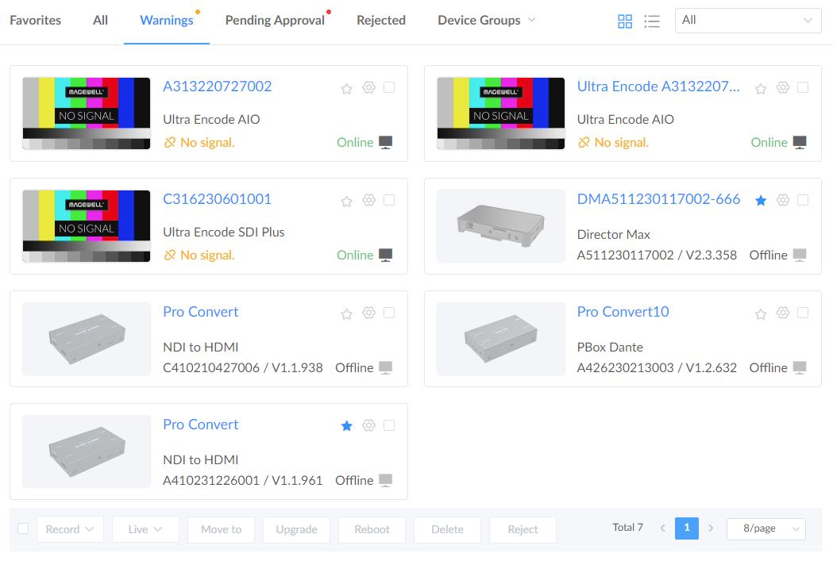Click the monitor icon on offline Pro Convert card
833x561 pixels.
click(384, 367)
